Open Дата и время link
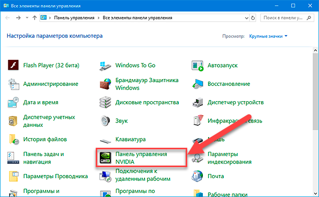Screen dimensions: 319x197 40,102
